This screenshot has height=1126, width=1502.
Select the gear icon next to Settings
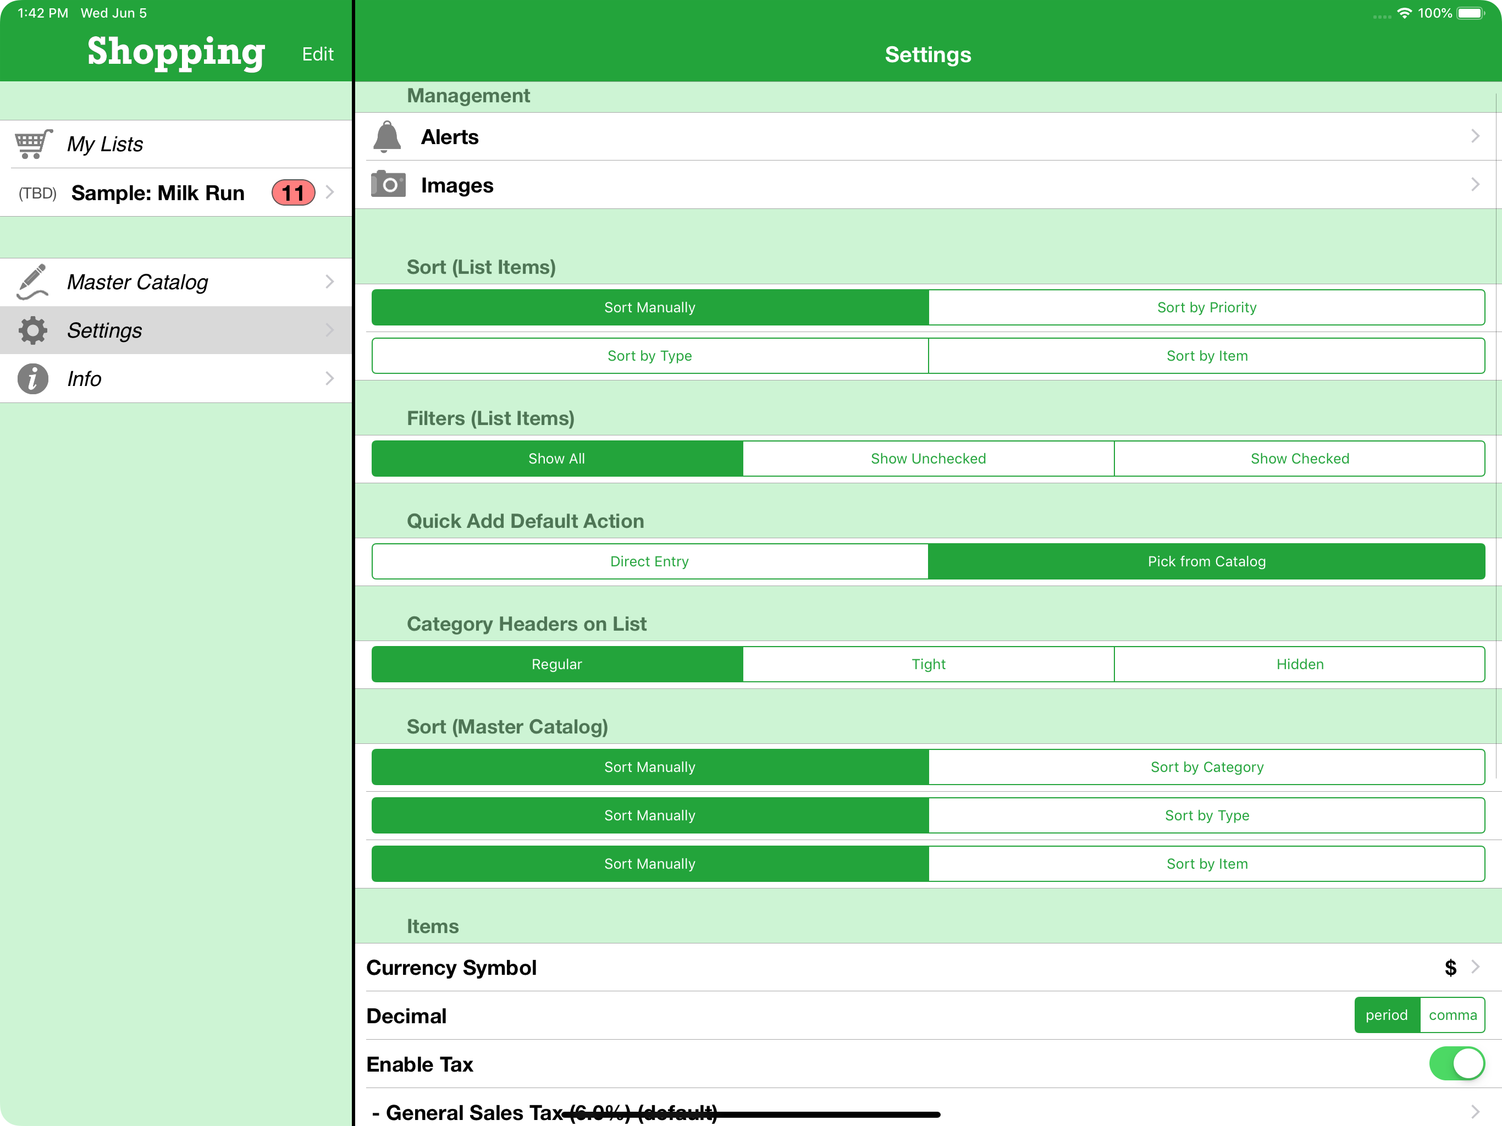32,330
